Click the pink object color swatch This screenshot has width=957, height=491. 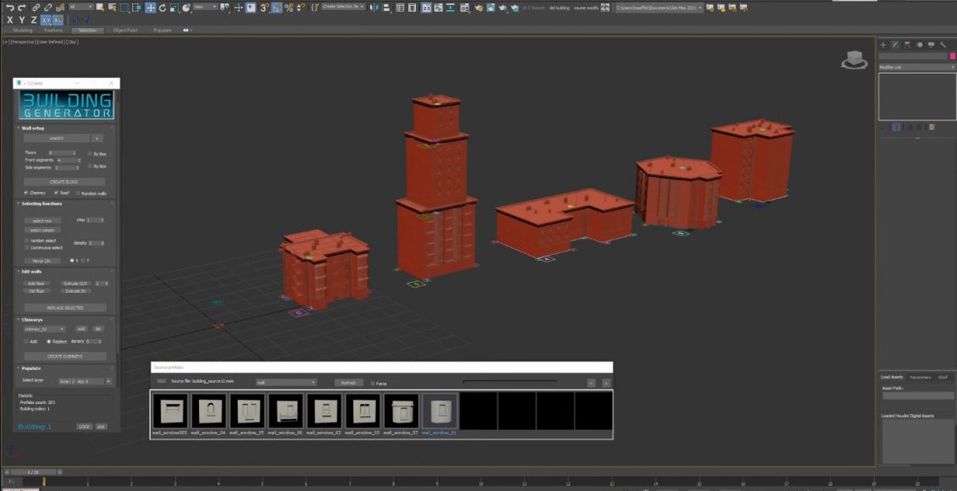[953, 56]
